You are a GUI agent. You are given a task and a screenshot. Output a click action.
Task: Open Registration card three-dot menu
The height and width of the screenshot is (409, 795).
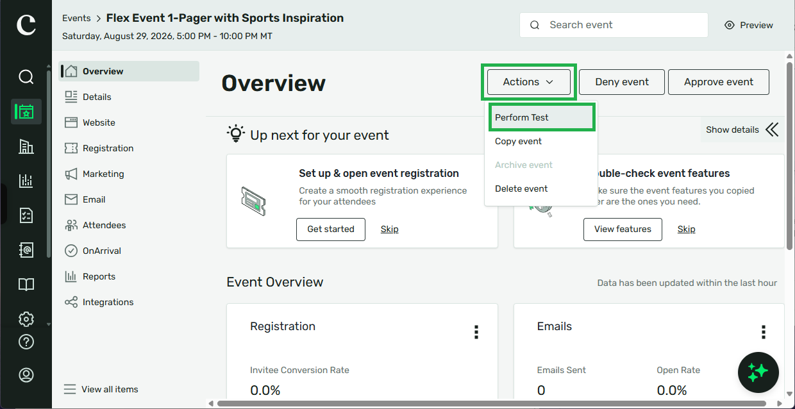pos(476,331)
